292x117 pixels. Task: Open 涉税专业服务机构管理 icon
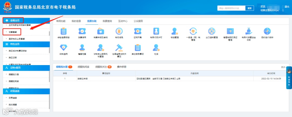pyautogui.click(x=101, y=48)
